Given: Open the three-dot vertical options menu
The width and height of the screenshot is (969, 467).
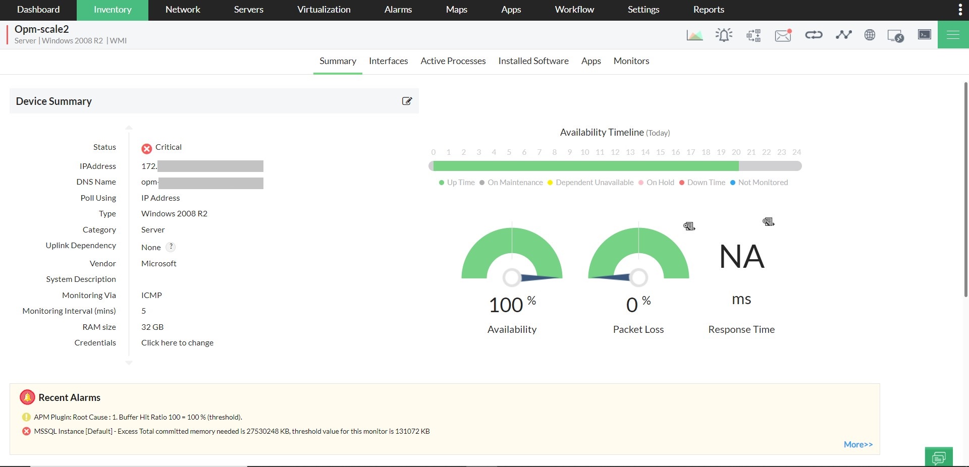Looking at the screenshot, I should (960, 10).
